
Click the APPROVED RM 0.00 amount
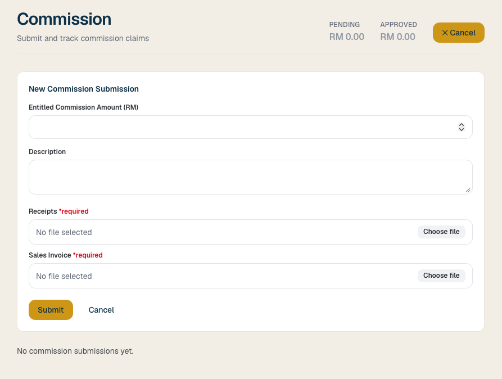397,37
